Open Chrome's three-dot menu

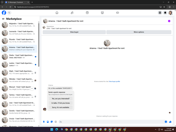[174, 7]
